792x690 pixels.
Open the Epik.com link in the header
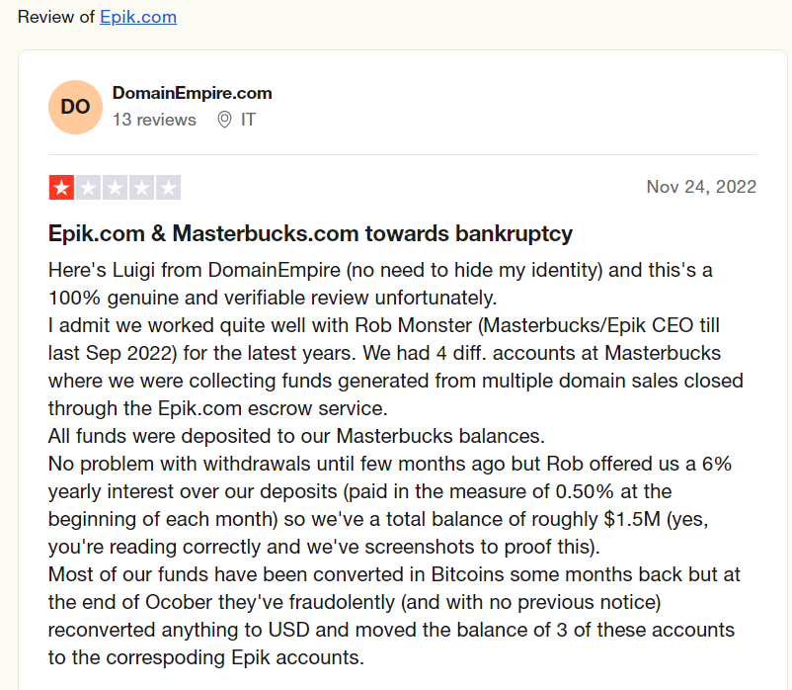pos(138,17)
